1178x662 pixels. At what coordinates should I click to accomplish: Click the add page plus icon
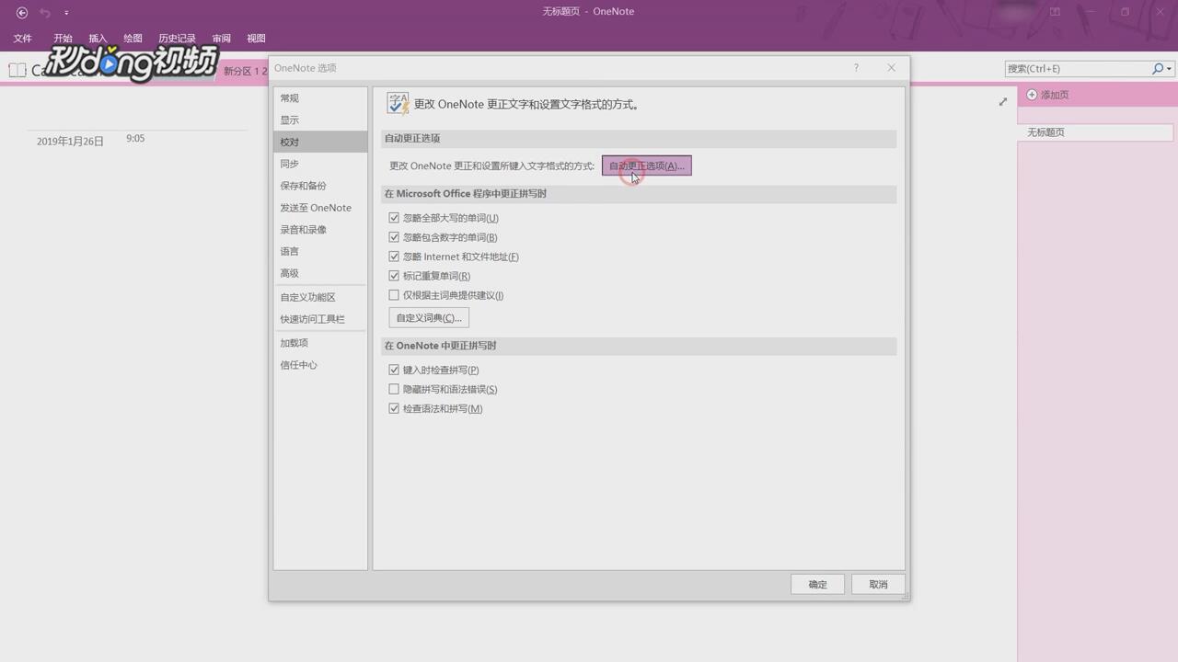(1032, 95)
